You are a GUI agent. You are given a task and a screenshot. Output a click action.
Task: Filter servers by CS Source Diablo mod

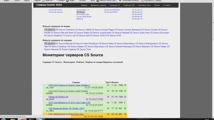81,33
